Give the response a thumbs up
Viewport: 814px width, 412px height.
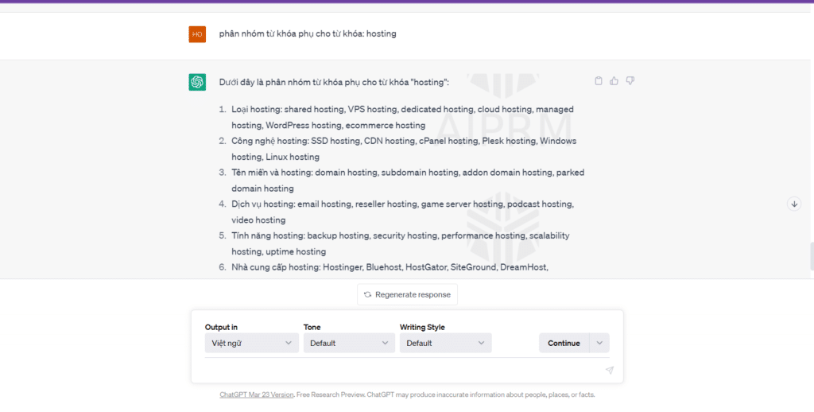[x=614, y=81]
